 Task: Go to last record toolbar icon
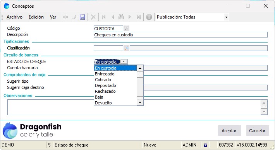139,17
